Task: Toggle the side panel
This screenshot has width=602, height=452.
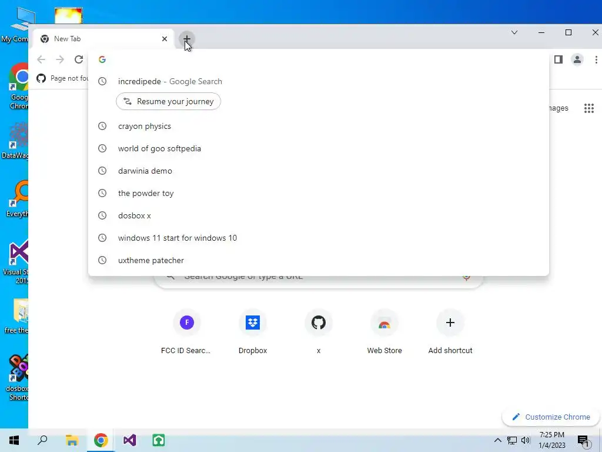Action: [558, 59]
